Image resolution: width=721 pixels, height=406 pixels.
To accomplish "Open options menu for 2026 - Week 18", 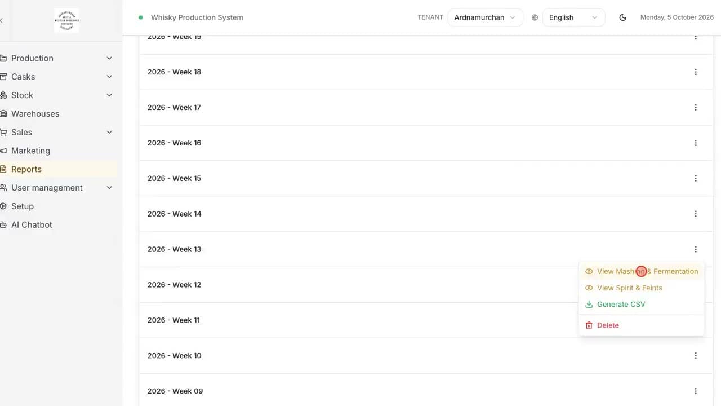I will [696, 72].
